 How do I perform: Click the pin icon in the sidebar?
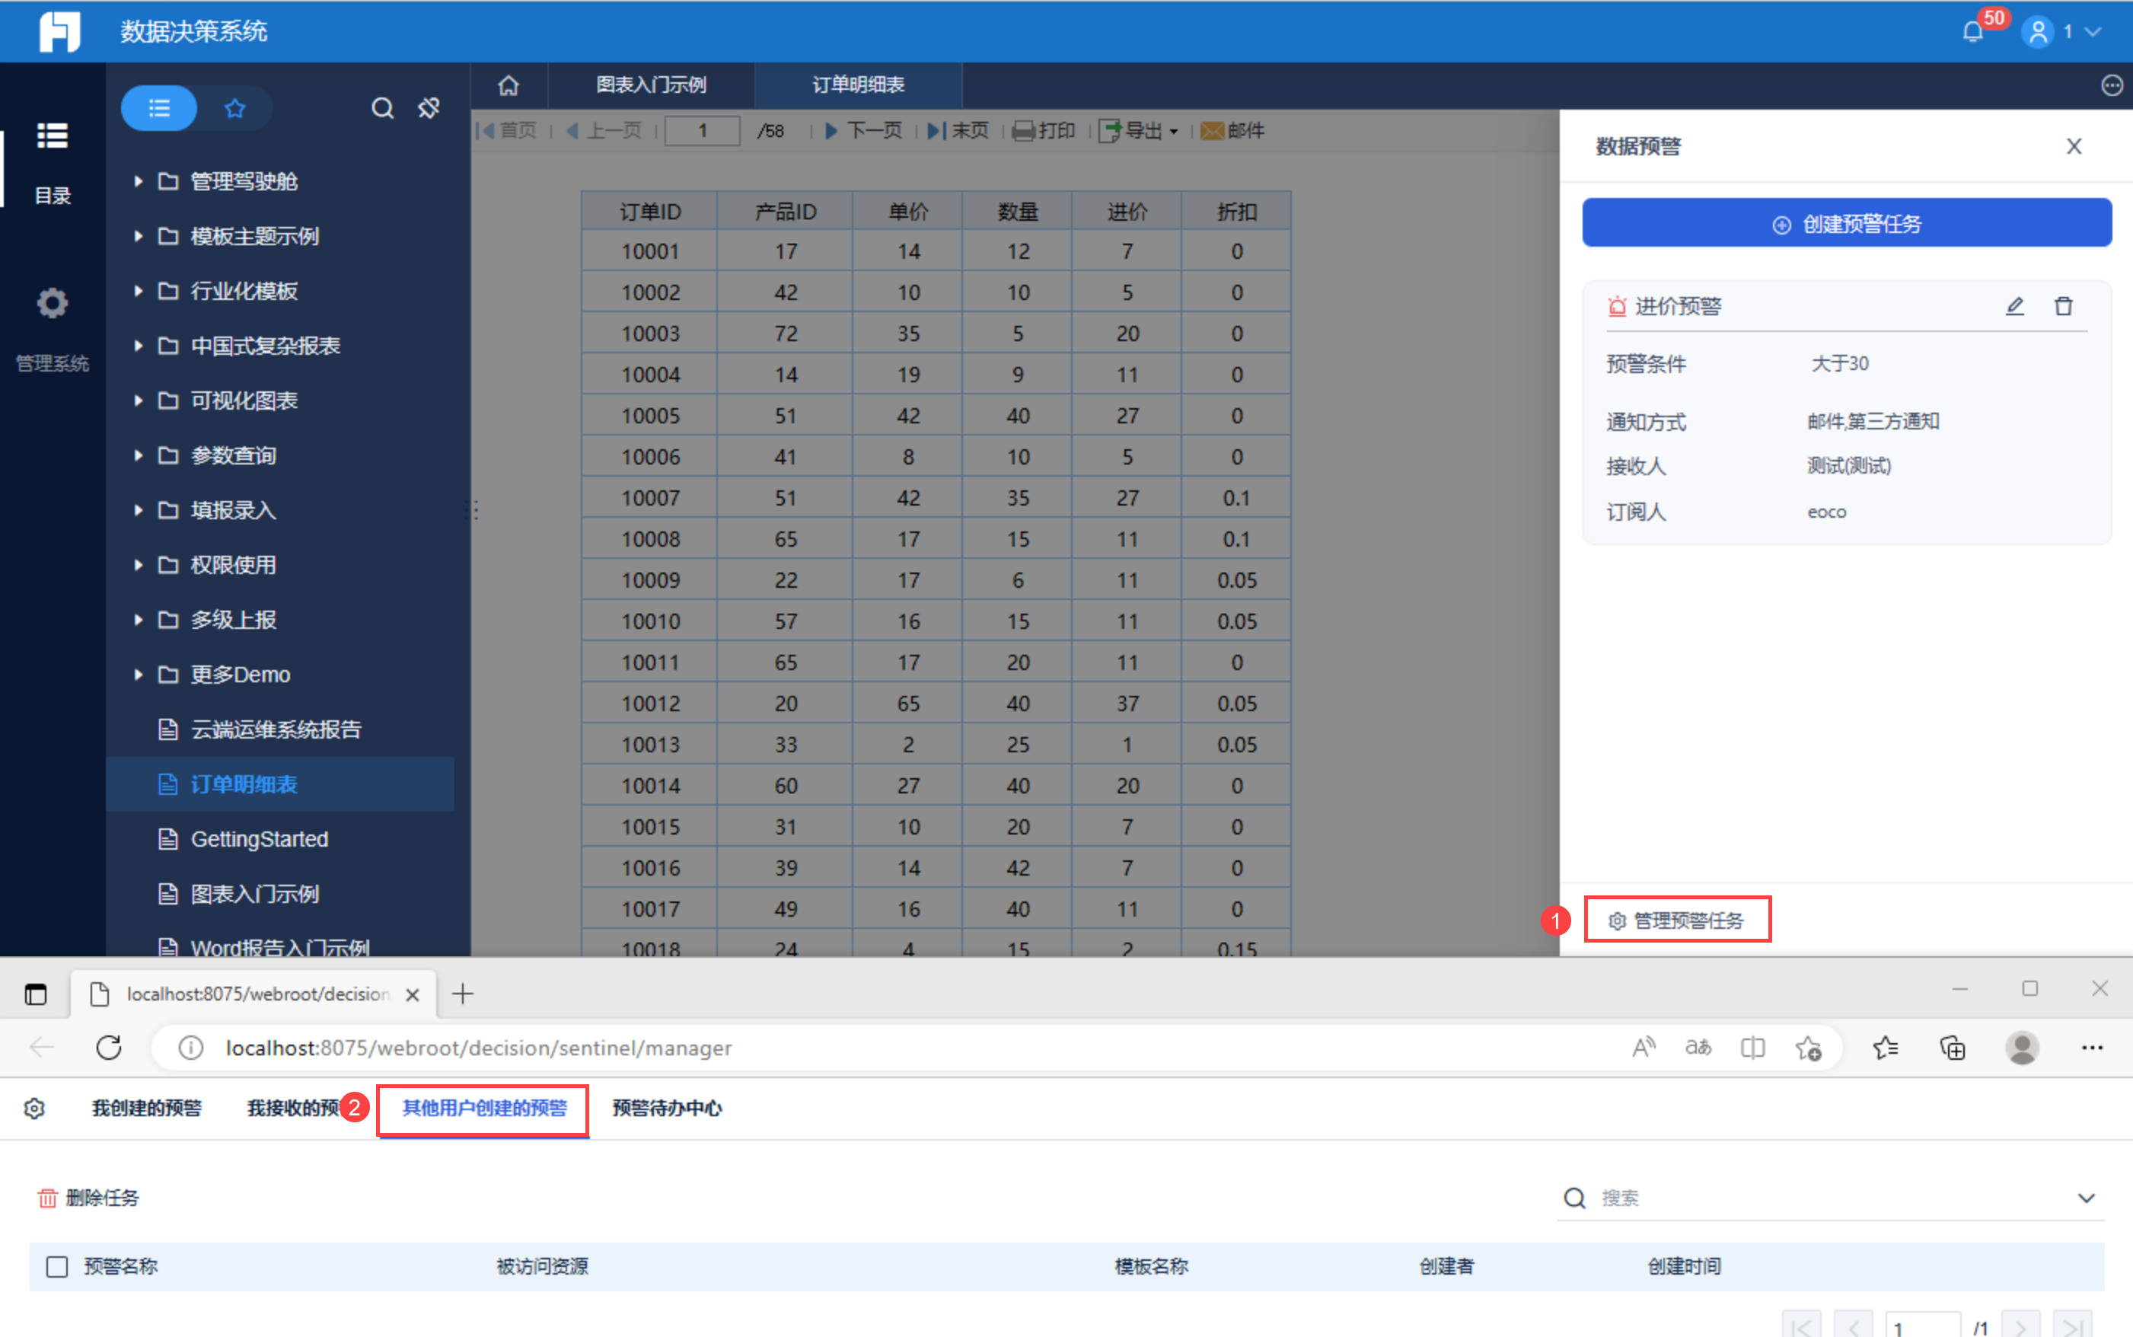[429, 108]
